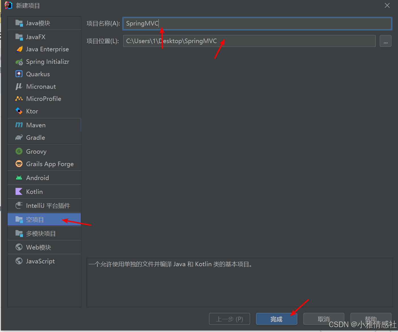398x332 pixels.
Task: Click the MicroProfile icon
Action: [x=19, y=99]
